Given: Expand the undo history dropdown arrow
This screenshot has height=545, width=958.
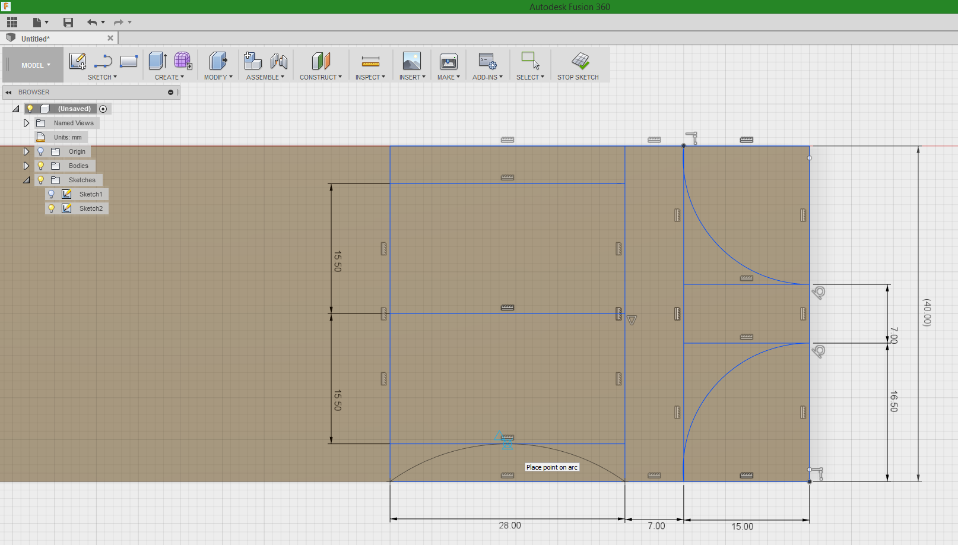Looking at the screenshot, I should pos(103,23).
